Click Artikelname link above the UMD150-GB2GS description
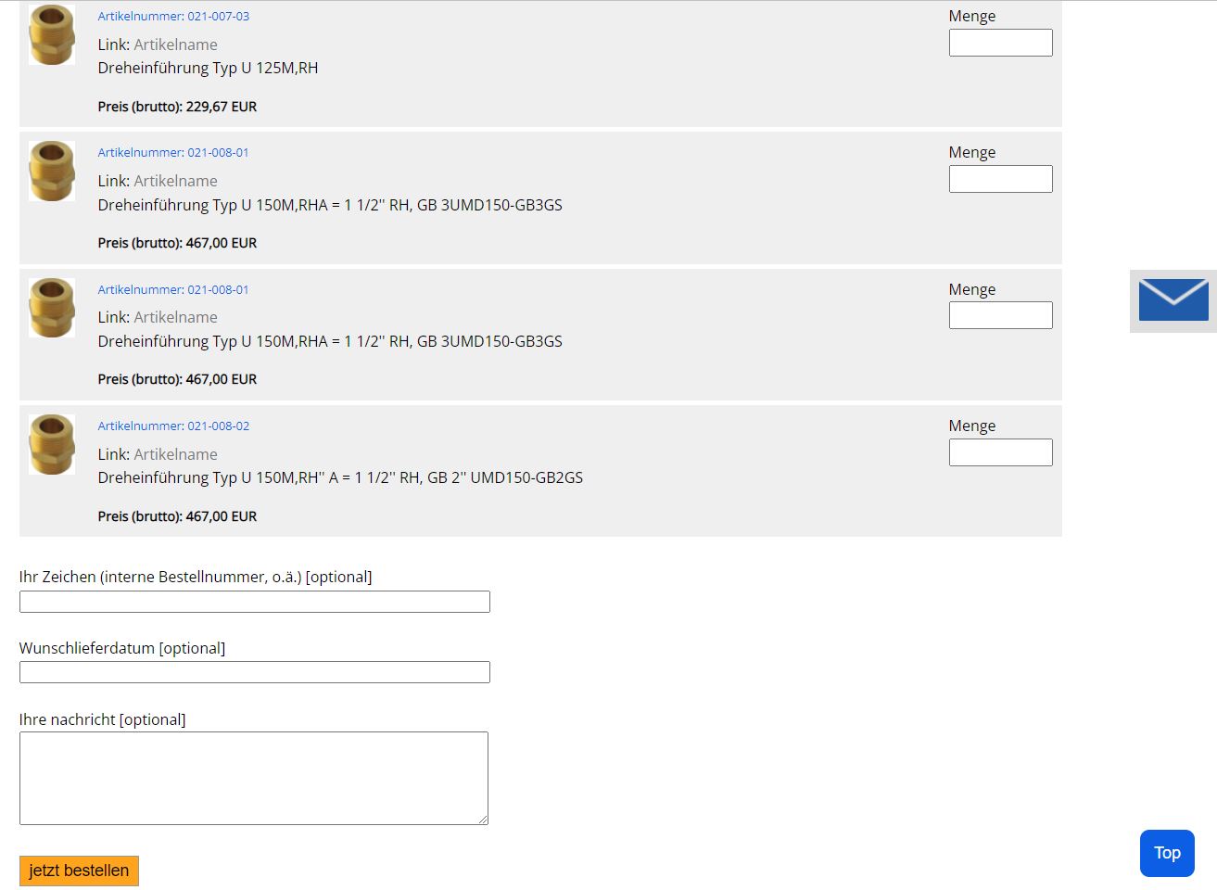Viewport: 1217px width, 890px height. pyautogui.click(x=175, y=454)
